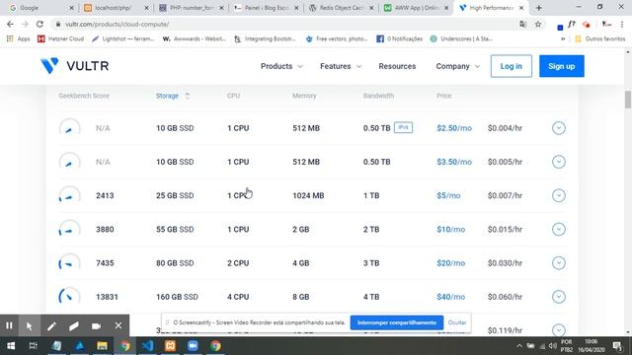Open the Company dropdown menu
The width and height of the screenshot is (632, 355).
tap(457, 66)
